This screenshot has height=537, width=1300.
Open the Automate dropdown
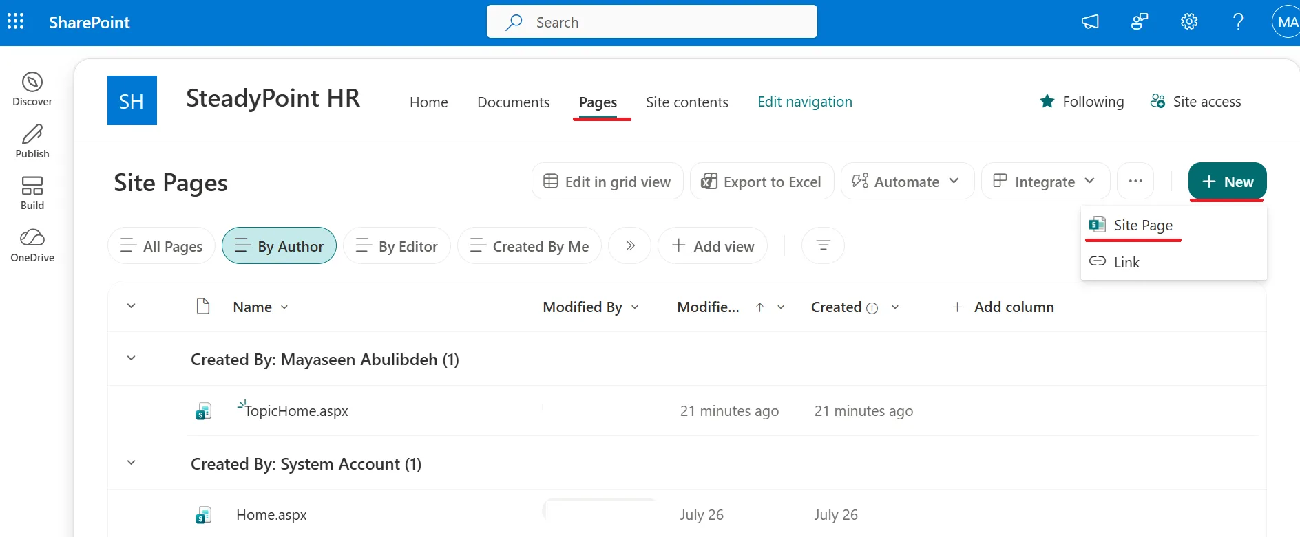coord(907,182)
